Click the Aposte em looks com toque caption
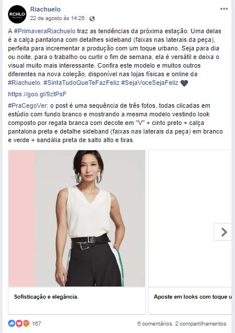The image size is (235, 333). (193, 297)
